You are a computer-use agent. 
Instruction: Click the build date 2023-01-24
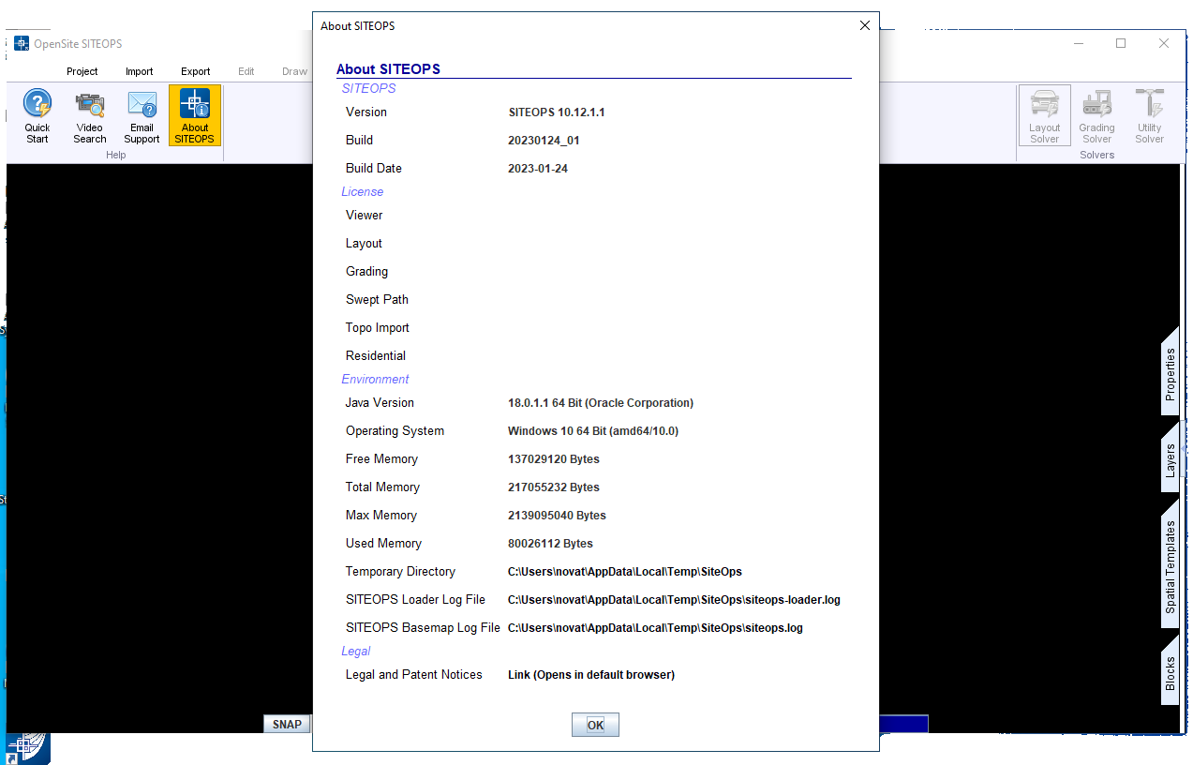pos(537,168)
